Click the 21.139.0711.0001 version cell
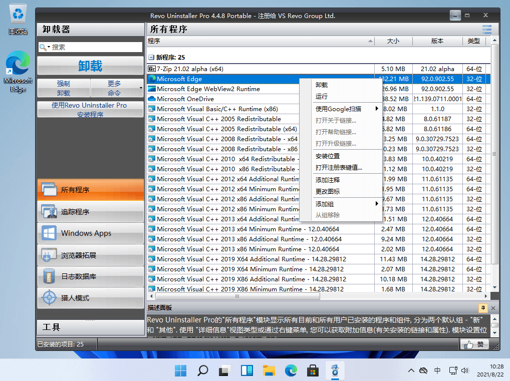Screen dimensions: 510x381 [437, 99]
